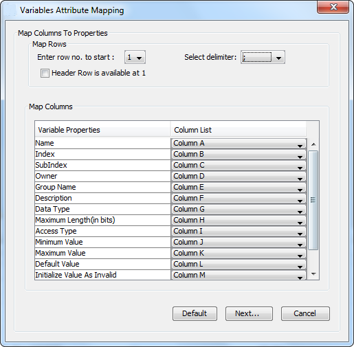Click the Default button
The width and height of the screenshot is (354, 347).
(x=195, y=313)
